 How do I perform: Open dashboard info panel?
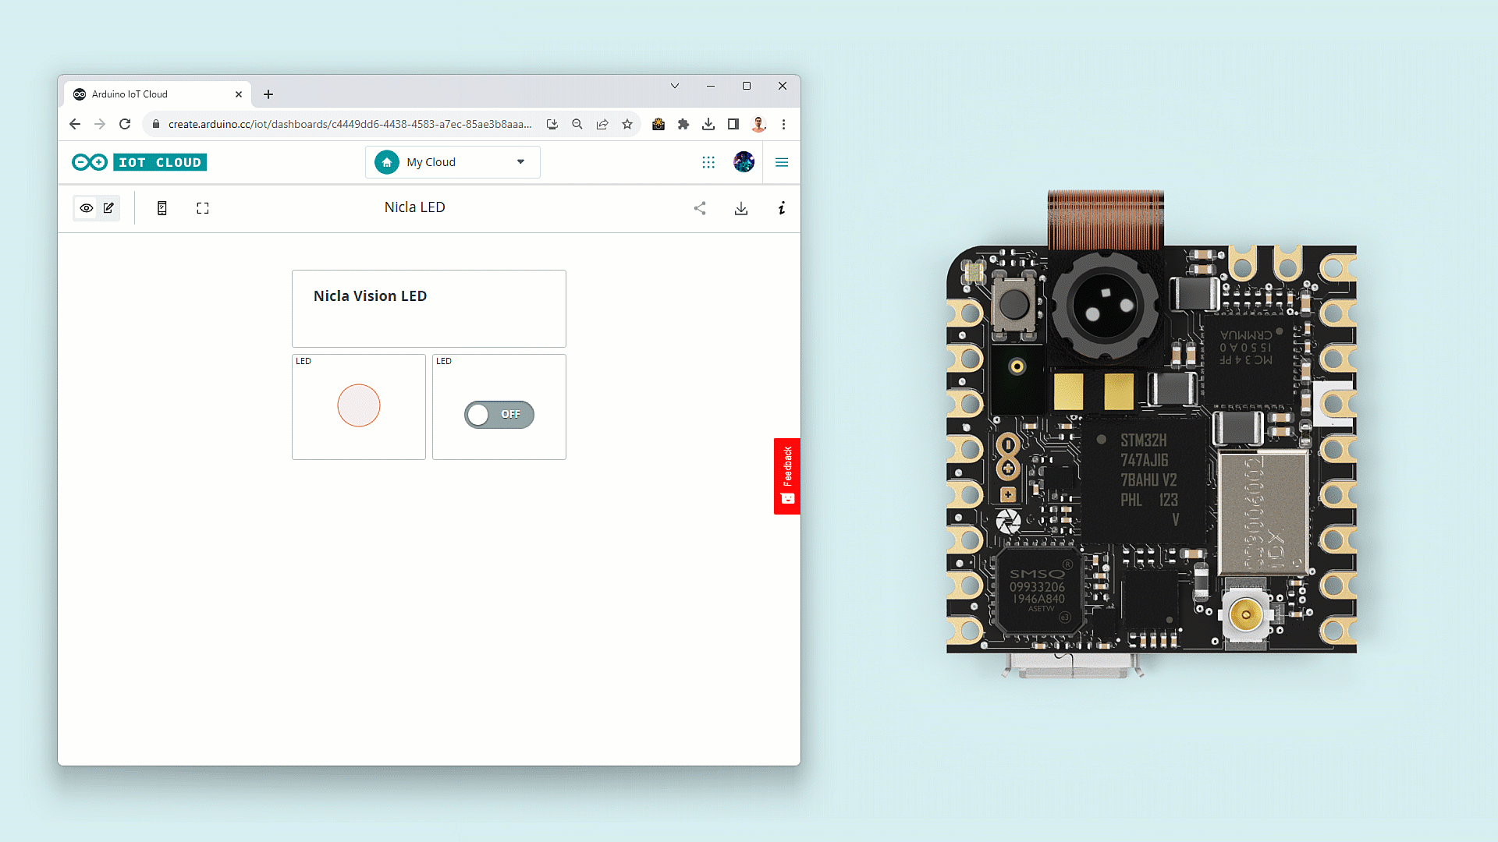tap(781, 208)
